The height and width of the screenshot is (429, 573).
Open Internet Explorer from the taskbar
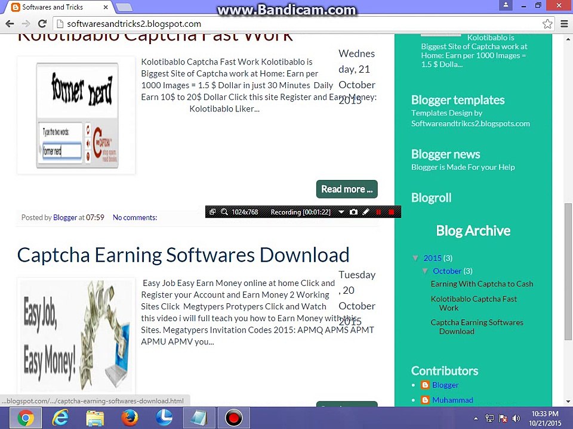(x=60, y=418)
